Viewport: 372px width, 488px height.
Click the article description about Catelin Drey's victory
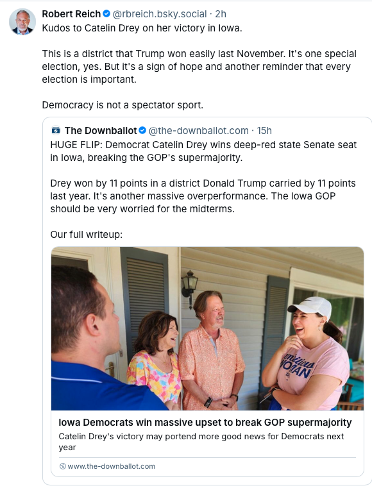tap(201, 442)
